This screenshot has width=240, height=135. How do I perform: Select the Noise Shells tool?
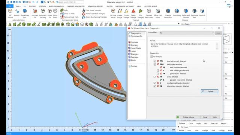55,13
